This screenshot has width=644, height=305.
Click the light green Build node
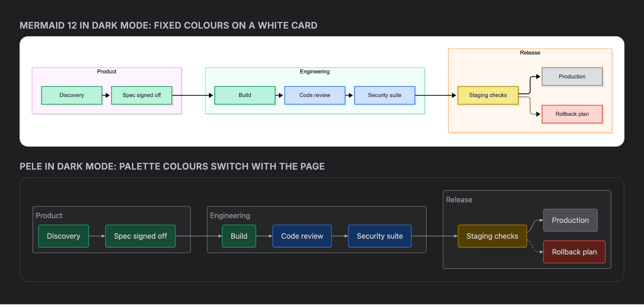pos(245,95)
